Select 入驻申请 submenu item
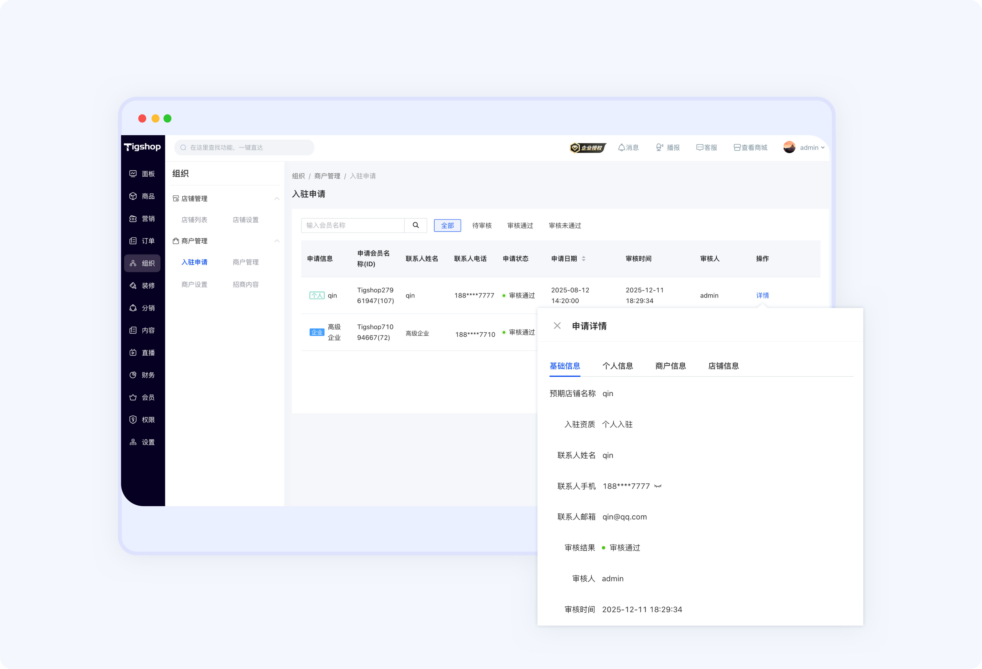 pyautogui.click(x=194, y=262)
